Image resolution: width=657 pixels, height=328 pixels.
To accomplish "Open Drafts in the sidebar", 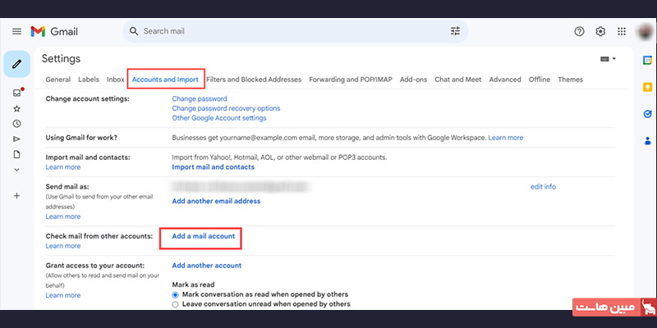I will point(16,155).
